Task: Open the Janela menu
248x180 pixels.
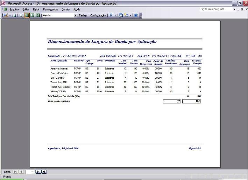Action: [x=66, y=9]
